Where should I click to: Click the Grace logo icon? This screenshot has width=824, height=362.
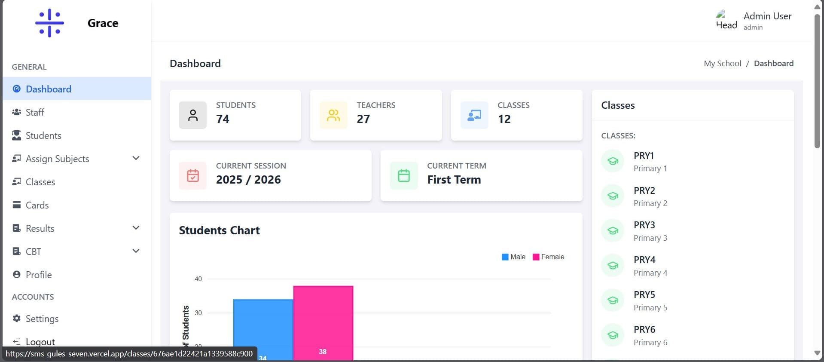coord(49,23)
